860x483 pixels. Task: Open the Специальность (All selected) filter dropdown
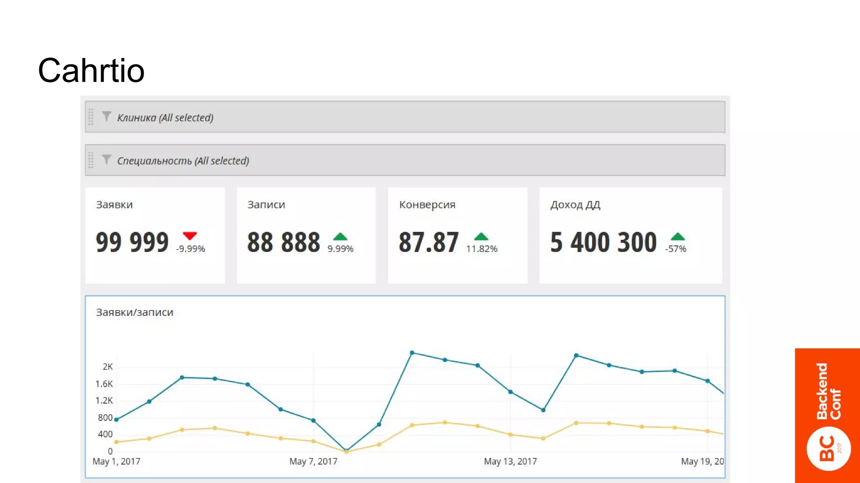[183, 161]
